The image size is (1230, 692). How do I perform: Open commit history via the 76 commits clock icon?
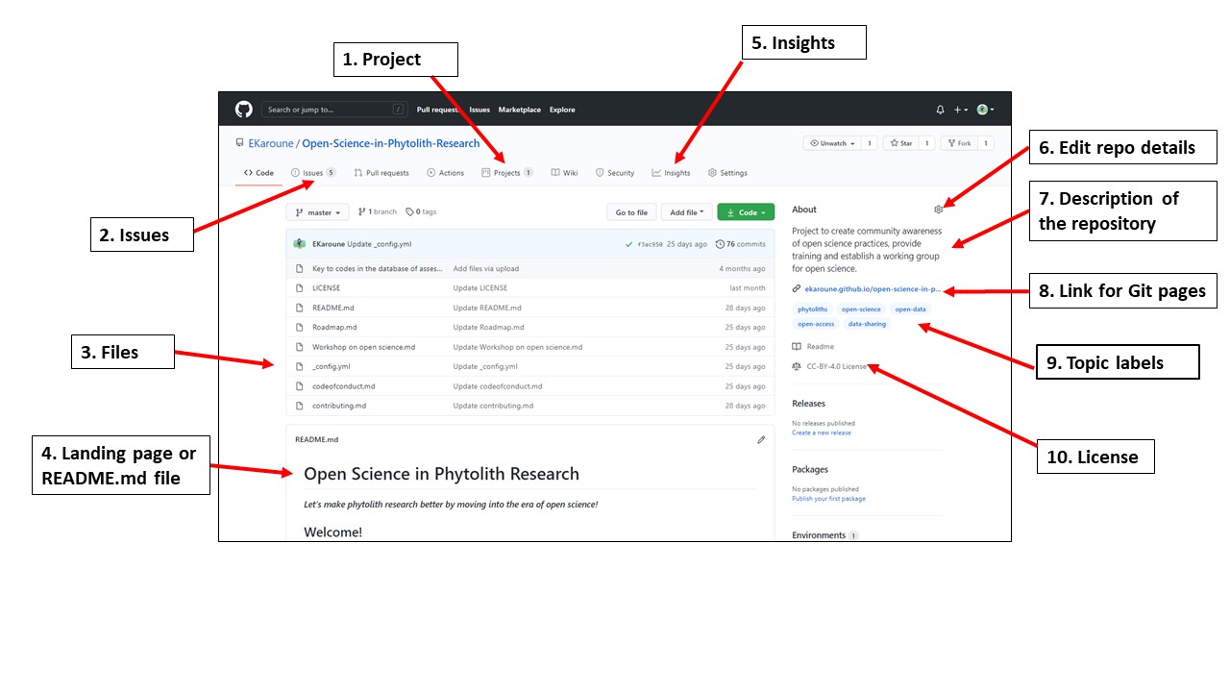pos(722,243)
